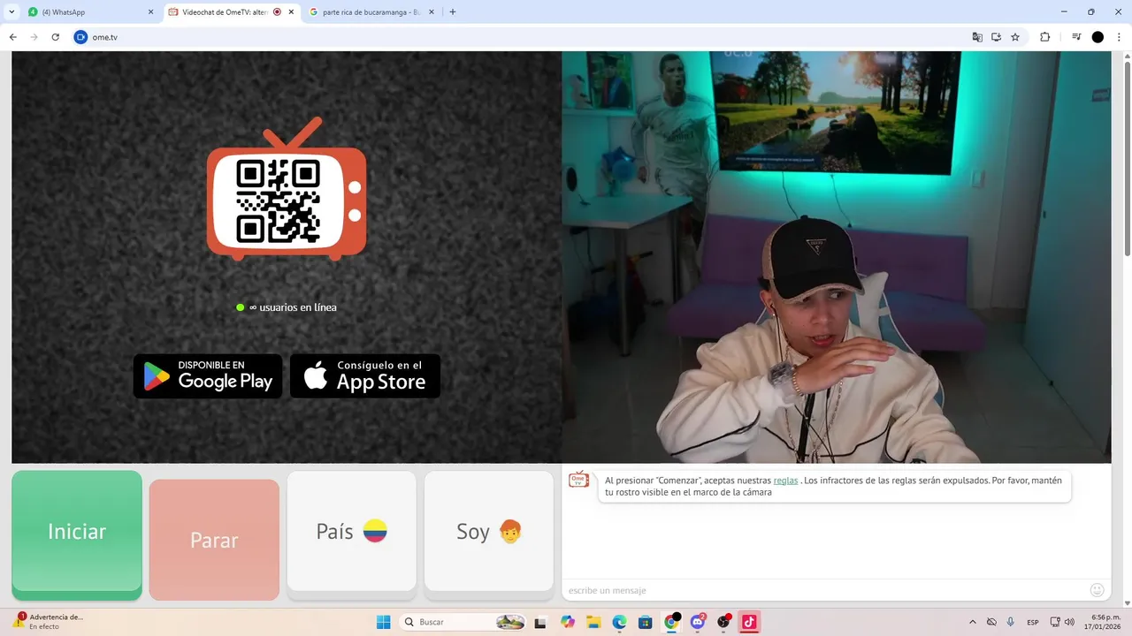Close the WhatsApp tab
The image size is (1132, 636).
click(x=150, y=12)
